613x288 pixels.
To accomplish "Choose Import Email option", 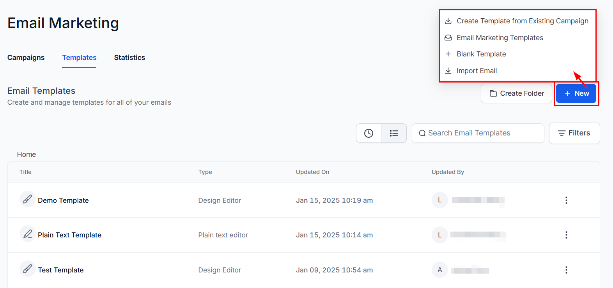I will click(x=477, y=71).
